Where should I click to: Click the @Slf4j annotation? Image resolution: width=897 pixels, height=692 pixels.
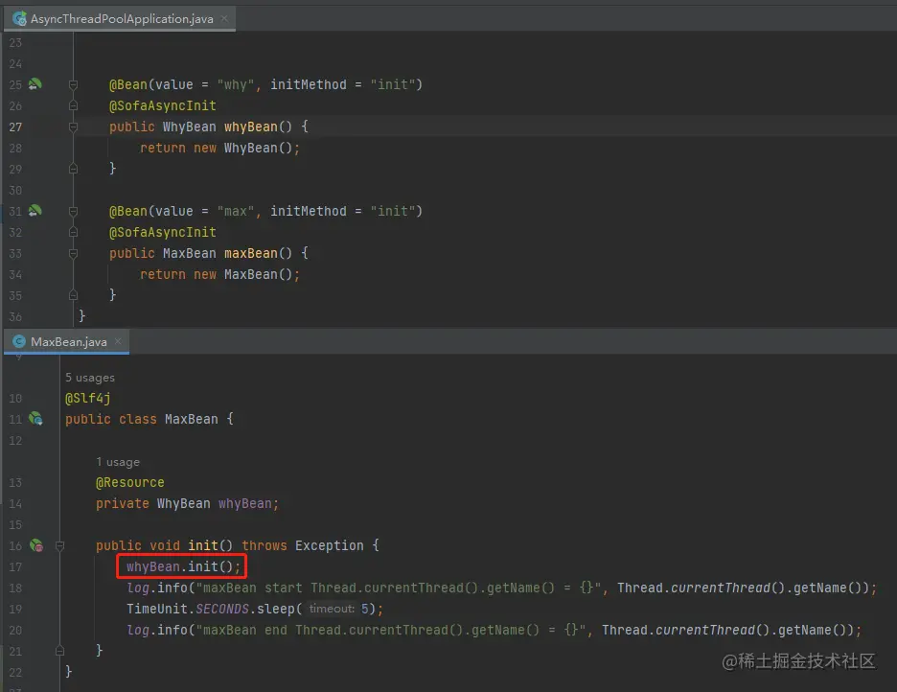click(x=87, y=398)
